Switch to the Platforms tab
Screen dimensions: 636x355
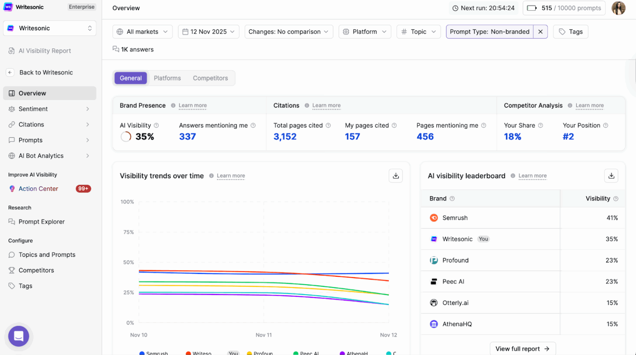(167, 78)
